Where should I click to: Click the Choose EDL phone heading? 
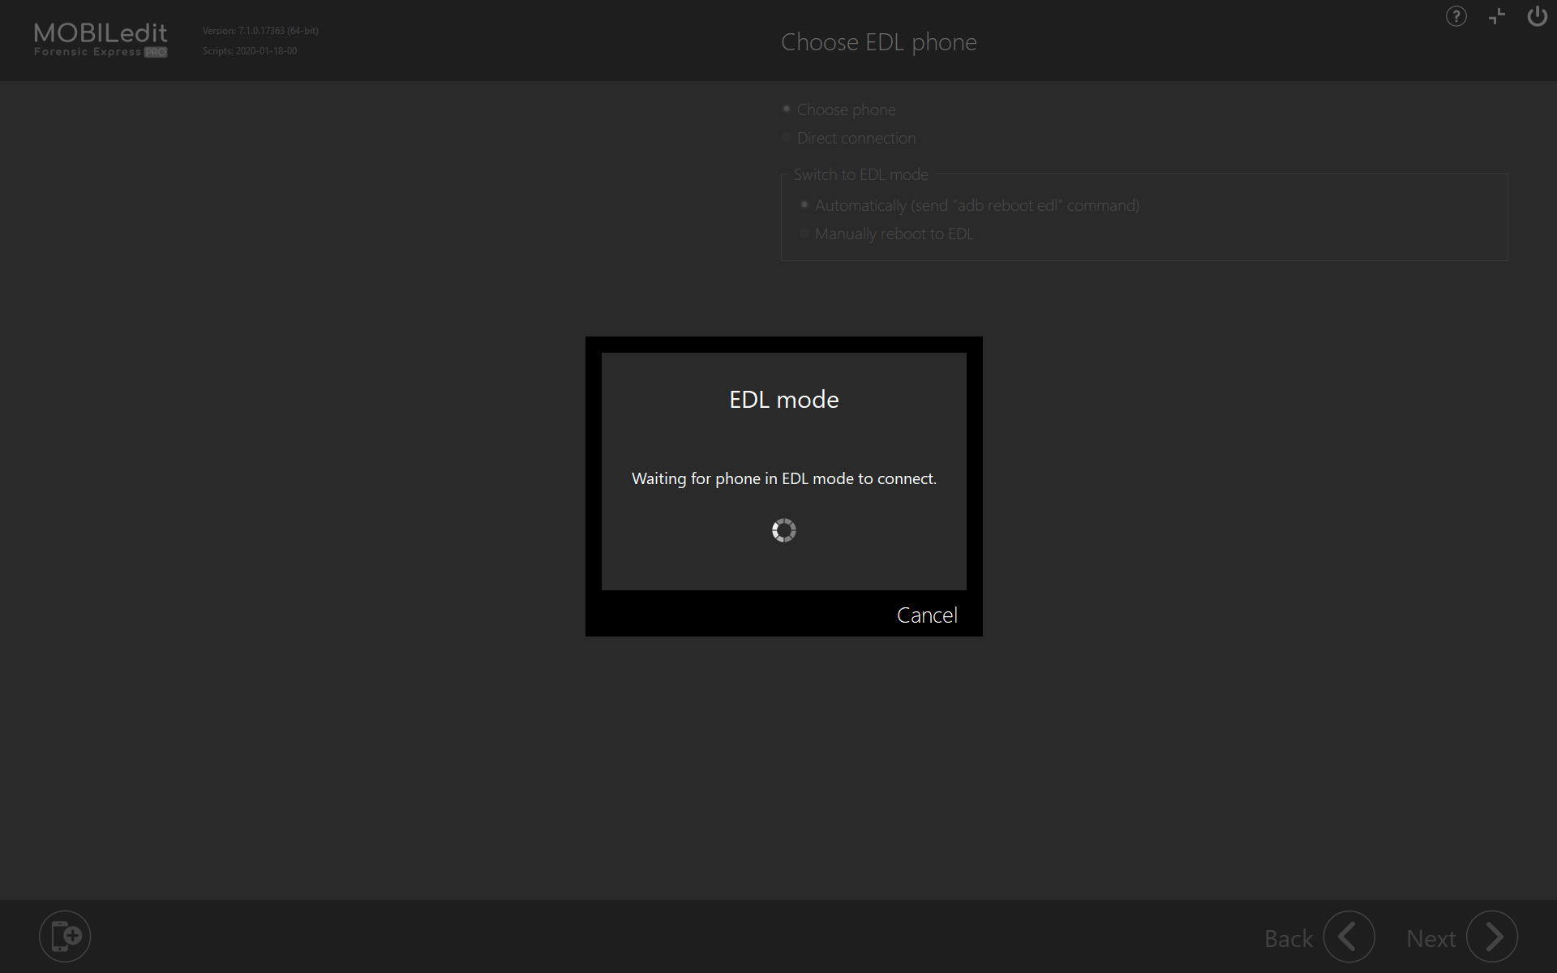tap(878, 42)
